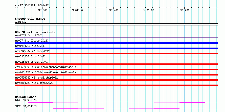
Task: Open the STX8|NM_004853 gene label
Action: 26,106
